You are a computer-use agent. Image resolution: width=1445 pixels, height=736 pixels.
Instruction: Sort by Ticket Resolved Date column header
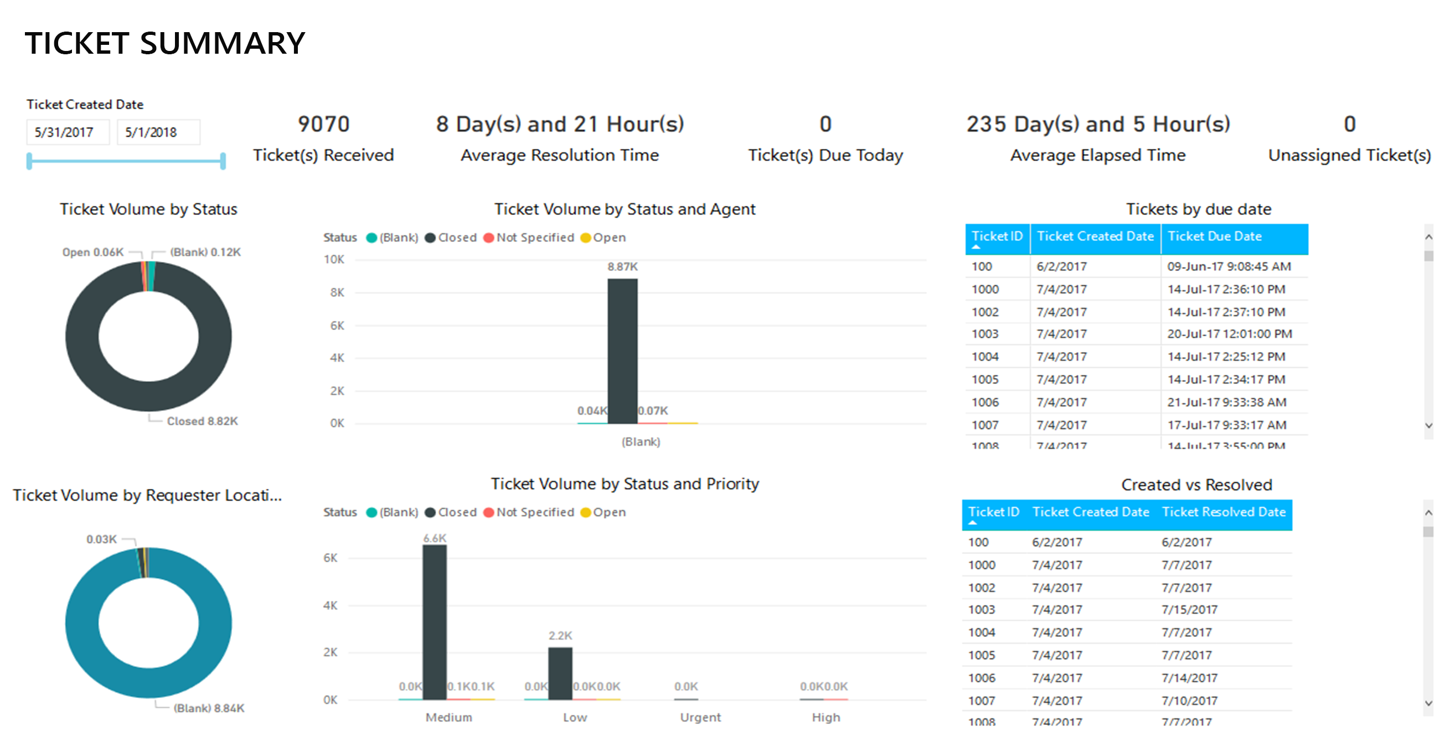pos(1224,512)
